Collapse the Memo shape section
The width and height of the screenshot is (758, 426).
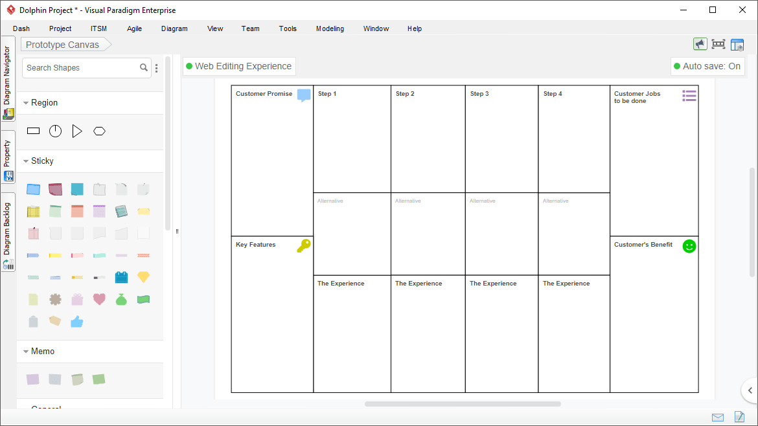click(x=26, y=351)
